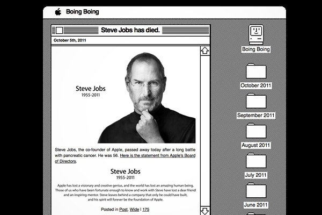Image resolution: width=322 pixels, height=215 pixels.
Task: Click the window close box beside title
Action: [59, 31]
